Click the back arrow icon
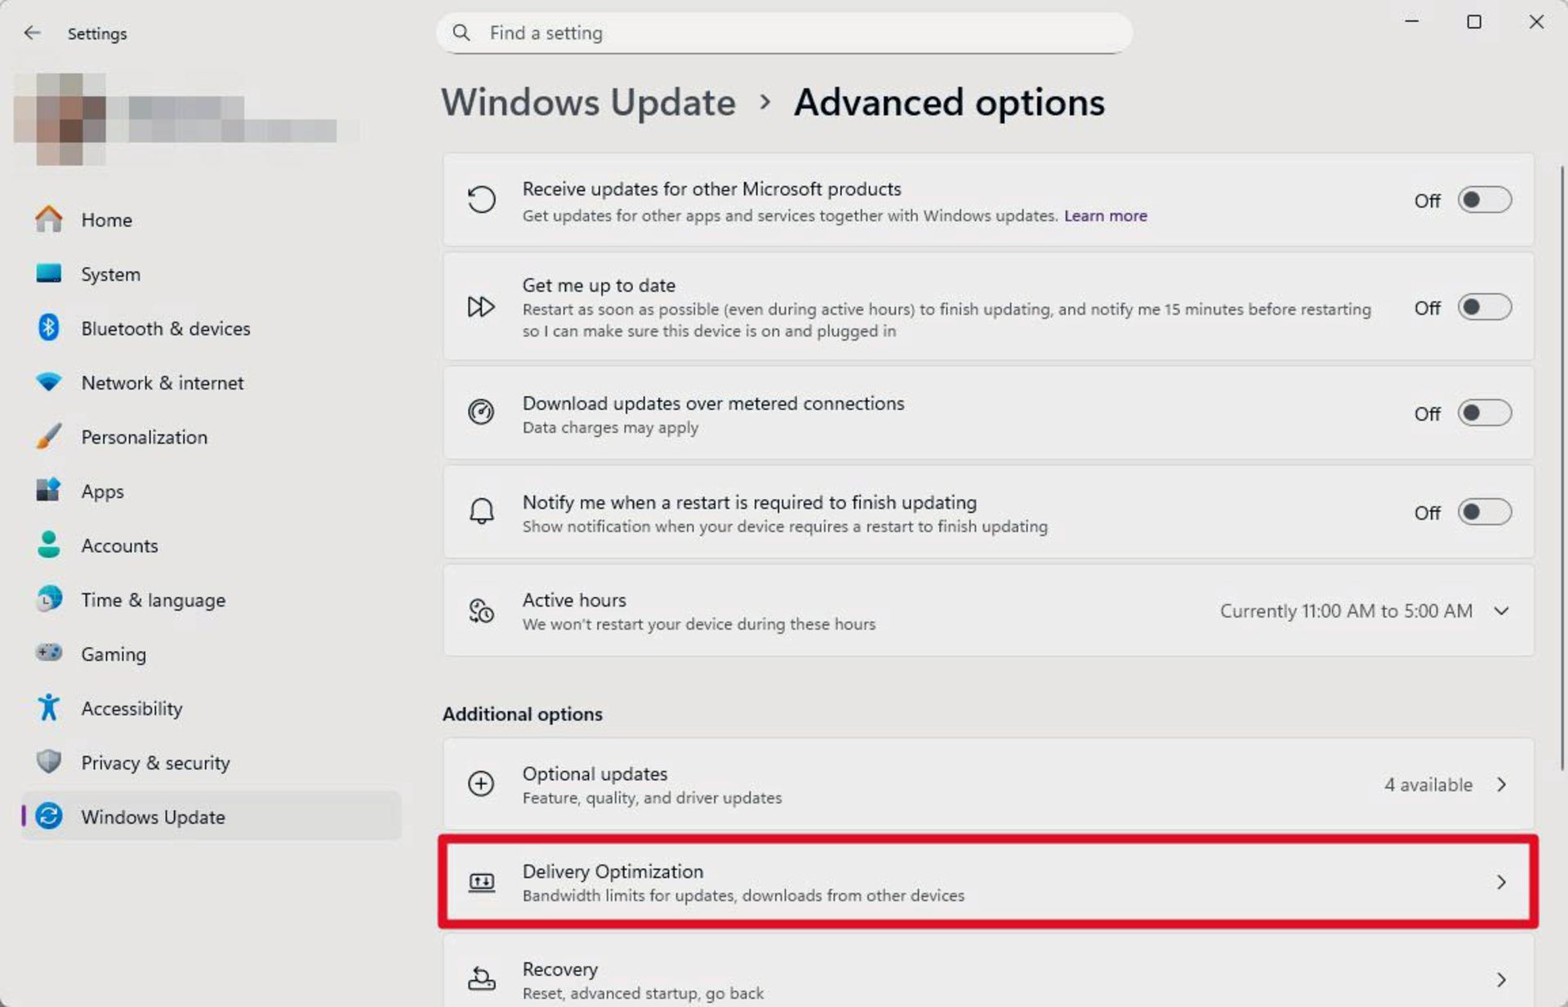1568x1007 pixels. 32,33
